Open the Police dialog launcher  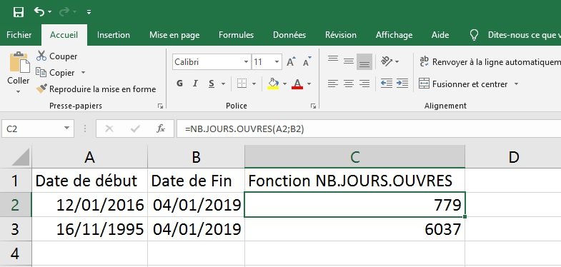click(x=314, y=106)
